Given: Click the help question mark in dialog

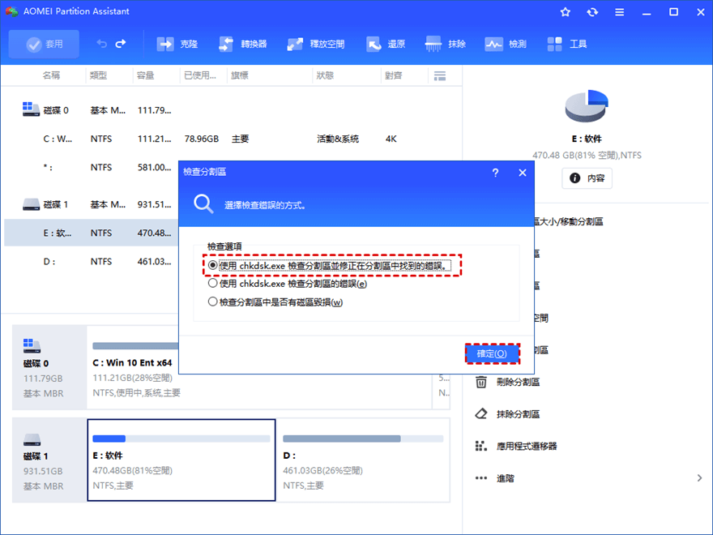Looking at the screenshot, I should pyautogui.click(x=495, y=173).
